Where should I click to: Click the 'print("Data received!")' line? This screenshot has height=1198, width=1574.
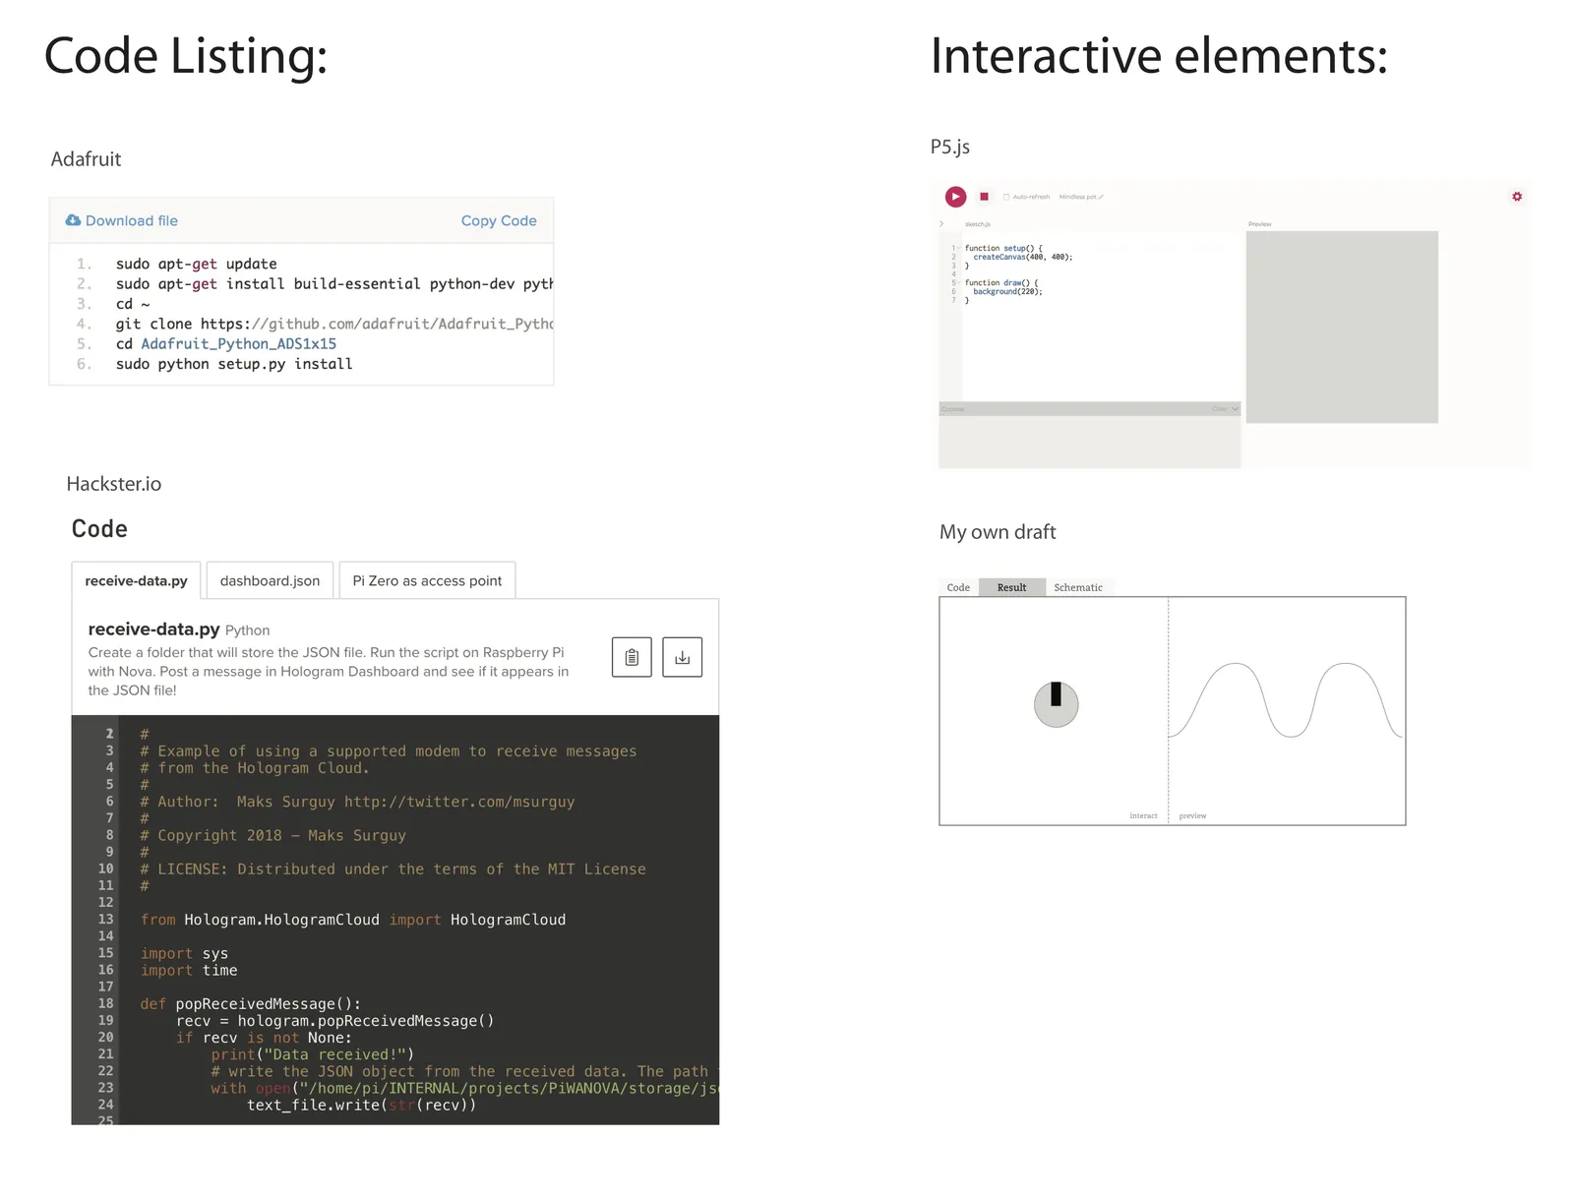(x=313, y=1054)
